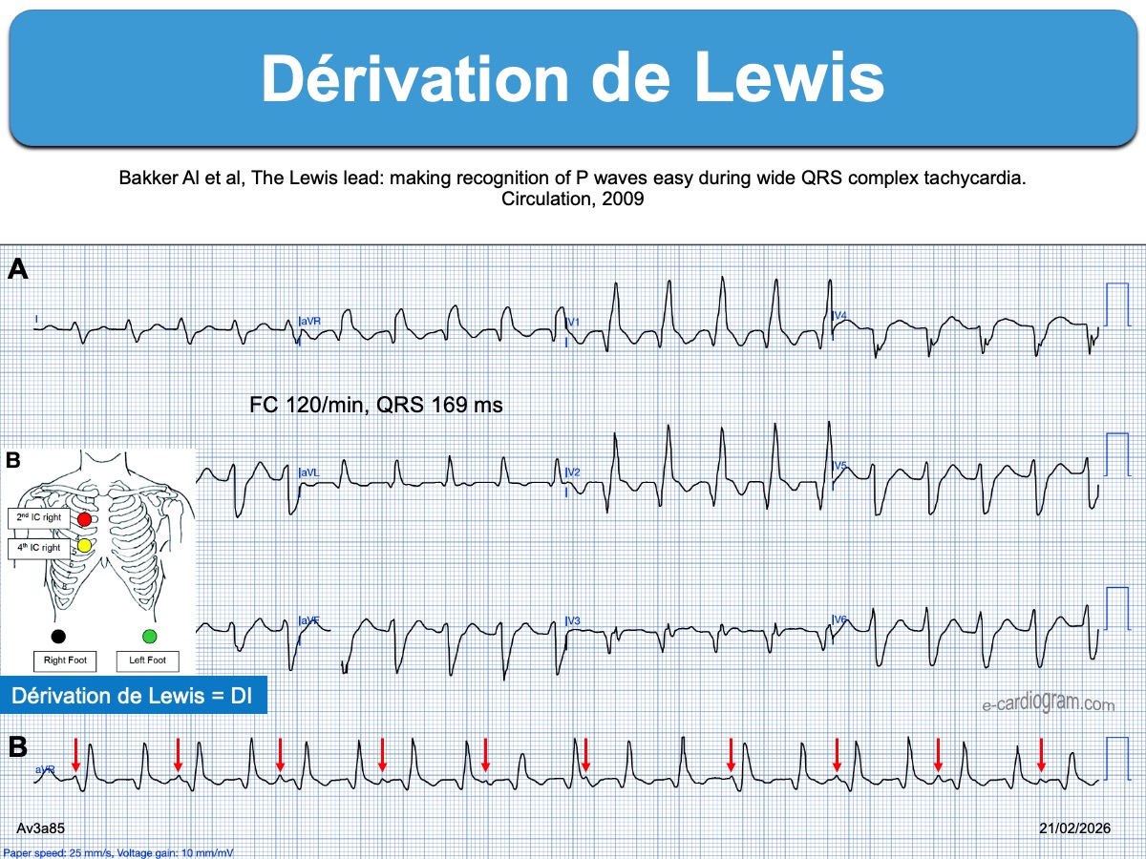This screenshot has height=859, width=1146.
Task: Click the first red arrow on the Lewis strip
Action: 76,753
